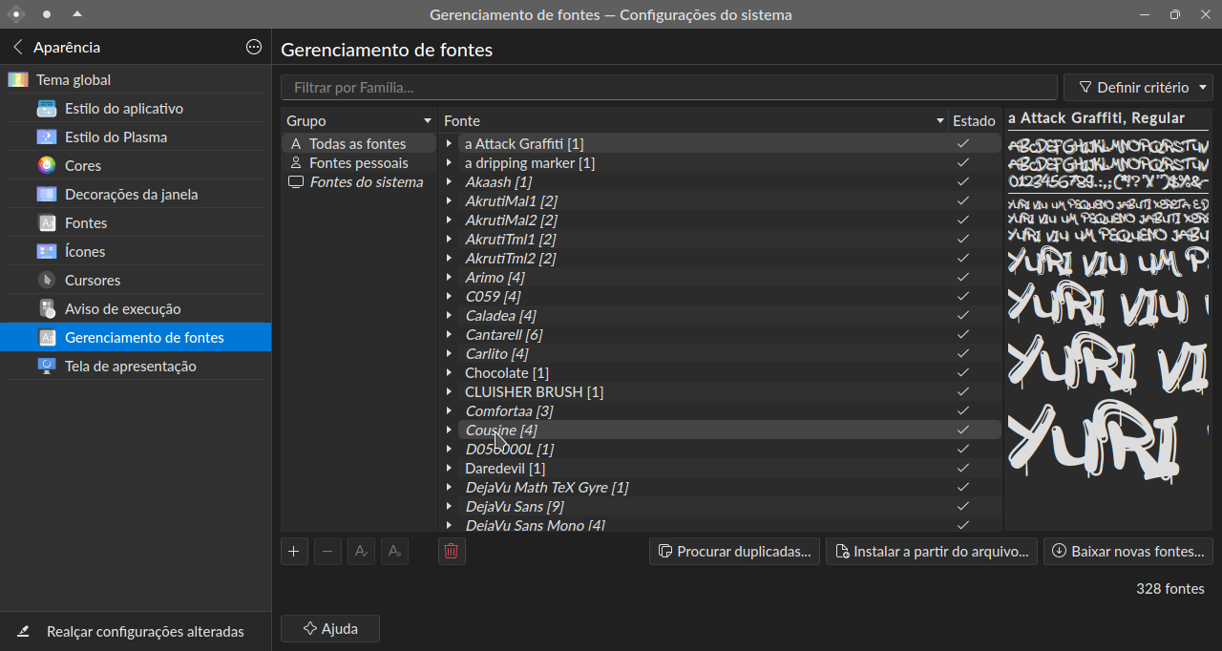Sort by the Fonte column header

pos(694,121)
